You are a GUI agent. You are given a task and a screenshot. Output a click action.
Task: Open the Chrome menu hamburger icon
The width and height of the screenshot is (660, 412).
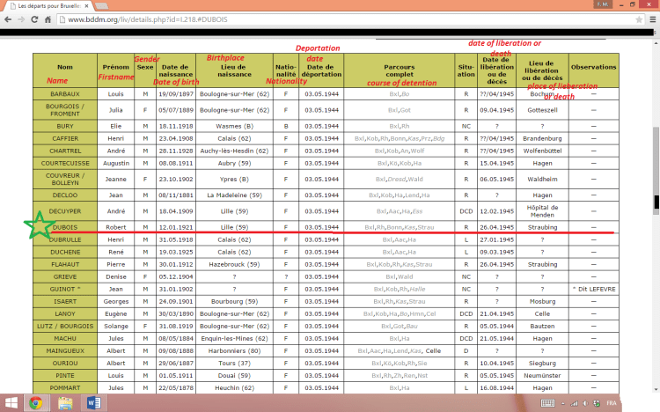tap(653, 19)
